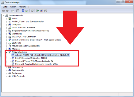134x97 pixels.
Task: Select 'Intel(R) Centrino(R) Wireless-N 1030'
Action: coord(31,58)
